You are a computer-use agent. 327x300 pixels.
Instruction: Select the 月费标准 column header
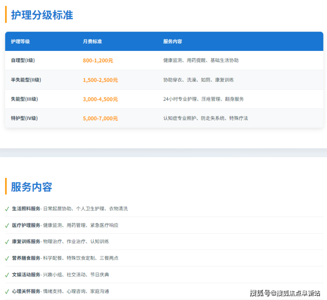[92, 42]
